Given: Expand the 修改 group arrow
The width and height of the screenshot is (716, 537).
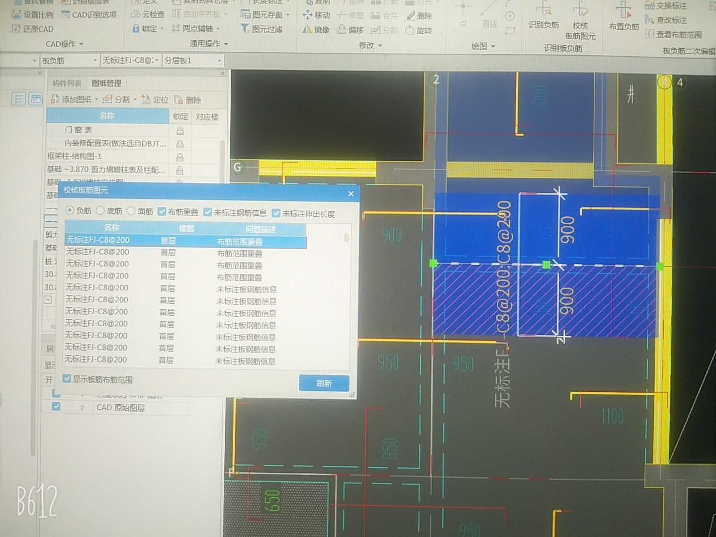Looking at the screenshot, I should pos(380,45).
